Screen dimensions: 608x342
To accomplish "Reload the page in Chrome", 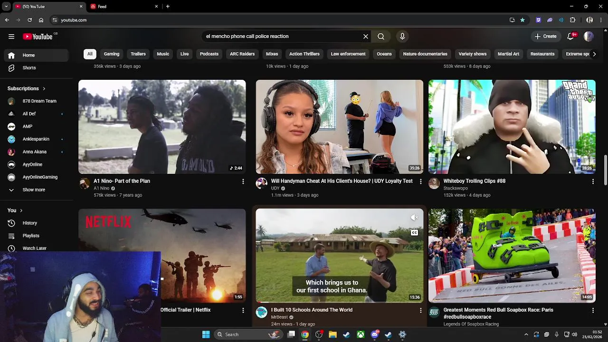I will click(29, 20).
